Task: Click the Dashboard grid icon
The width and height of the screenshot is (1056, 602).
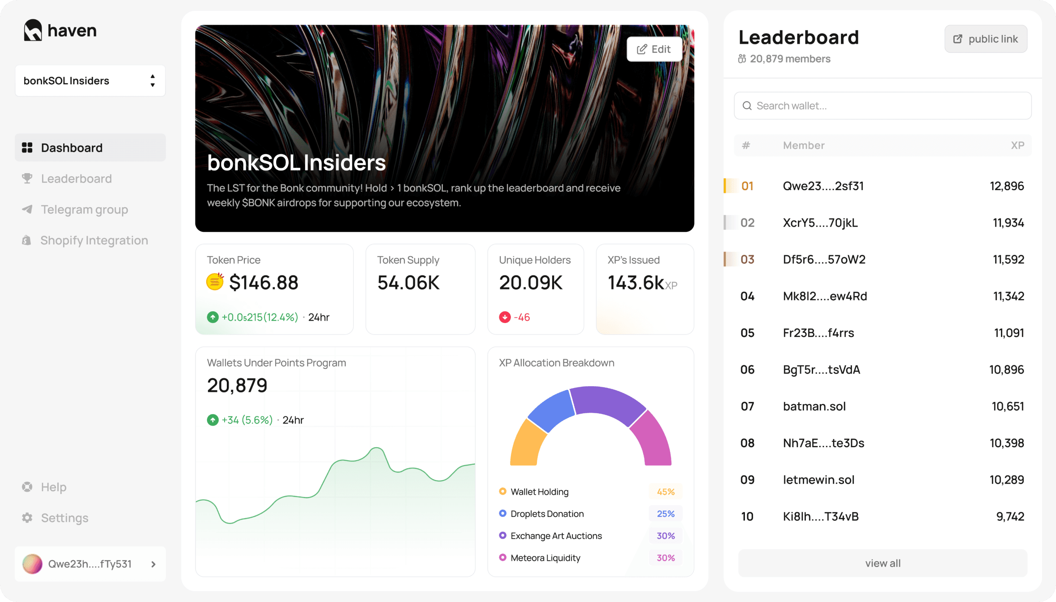Action: click(x=27, y=148)
